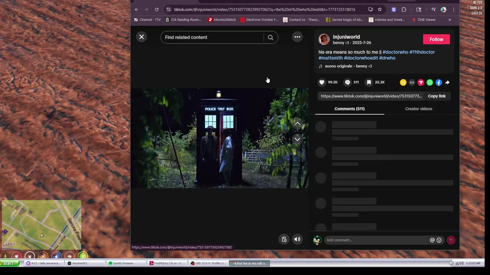490x275 pixels.
Task: Open the #doctorwhoedit hashtag
Action: point(361,58)
